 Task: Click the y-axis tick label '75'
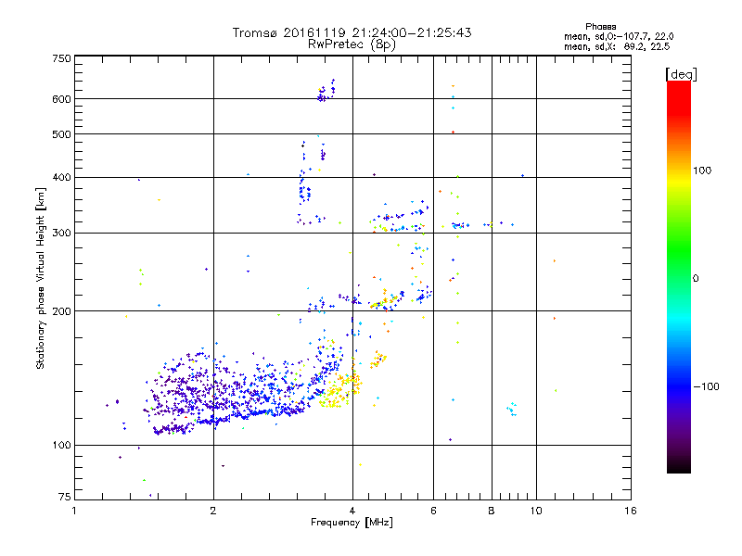click(x=65, y=497)
